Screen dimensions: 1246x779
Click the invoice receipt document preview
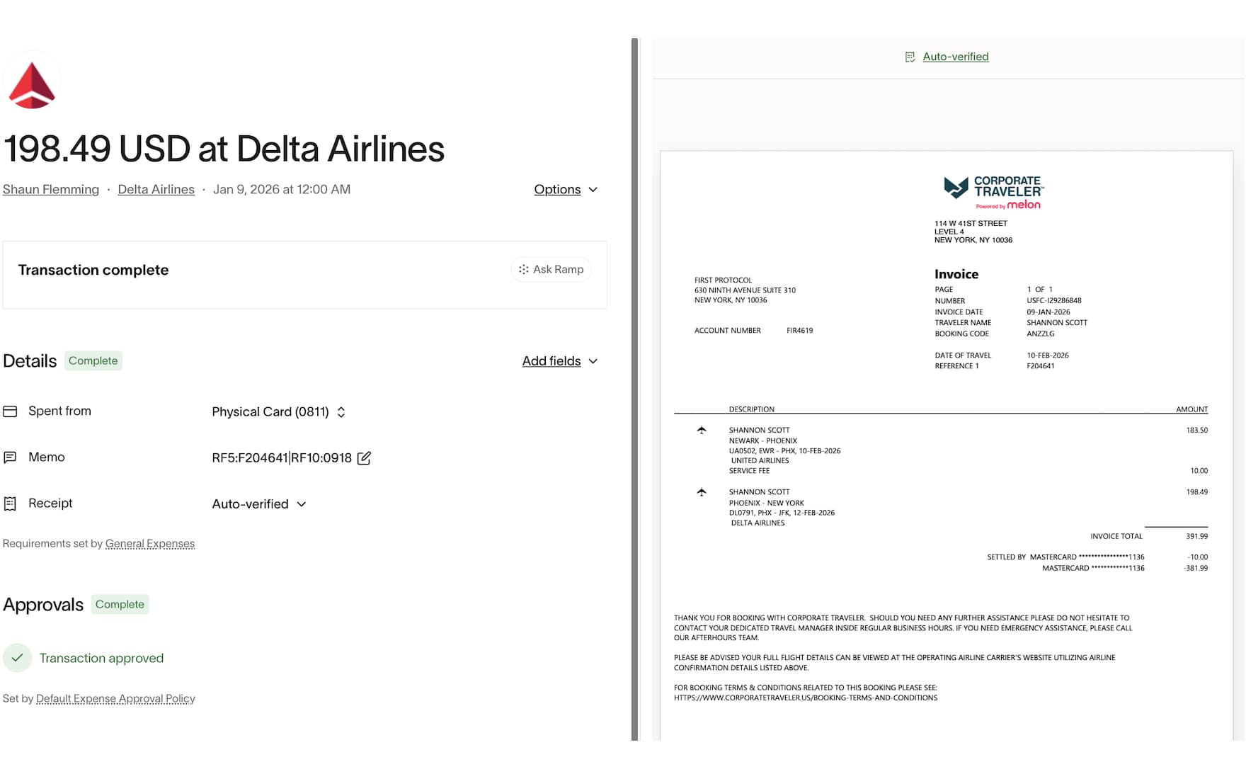(x=947, y=445)
